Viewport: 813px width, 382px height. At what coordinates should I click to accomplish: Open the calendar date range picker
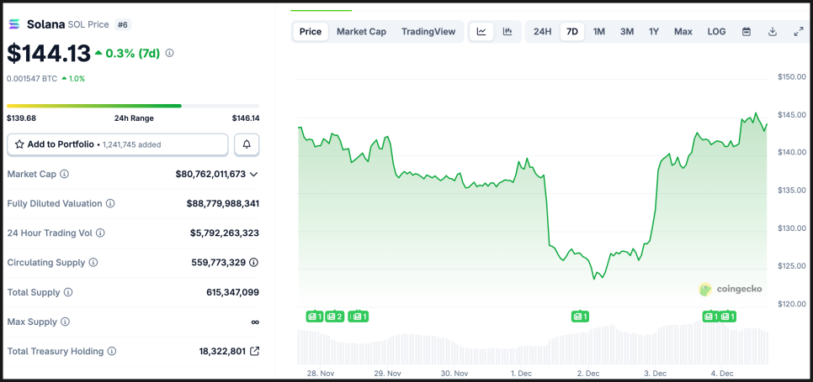[747, 32]
